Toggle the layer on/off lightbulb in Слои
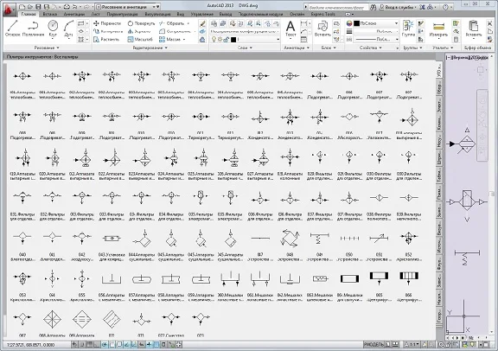 tap(214, 40)
